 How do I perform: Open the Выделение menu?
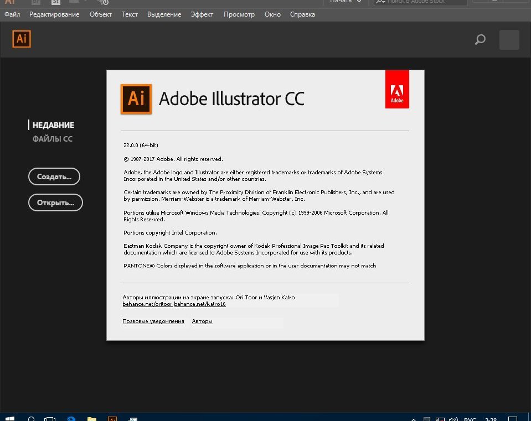(x=164, y=14)
